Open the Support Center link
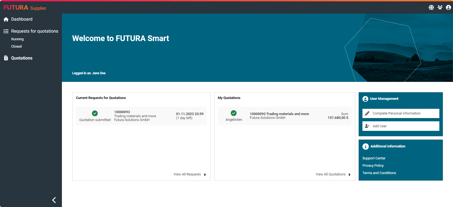This screenshot has width=453, height=207. (x=374, y=158)
